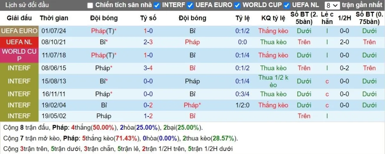Toggle the WORLD CUP filter checkbox
The image size is (385, 154).
[x=237, y=5]
